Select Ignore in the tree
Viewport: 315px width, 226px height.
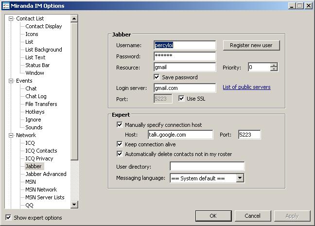tap(33, 120)
